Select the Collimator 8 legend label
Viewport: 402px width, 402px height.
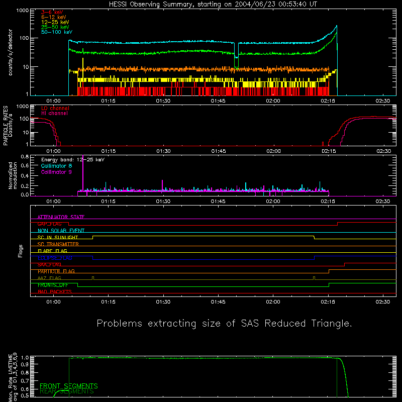[56, 166]
